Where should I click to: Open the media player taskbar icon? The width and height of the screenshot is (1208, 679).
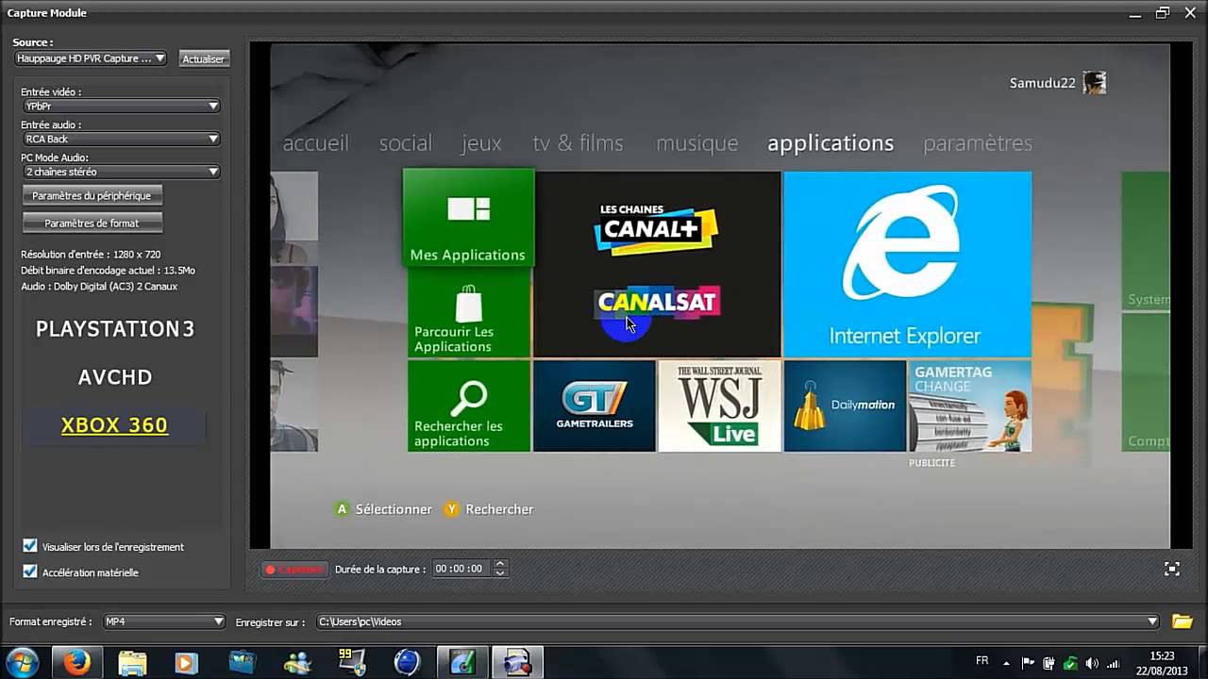point(185,662)
